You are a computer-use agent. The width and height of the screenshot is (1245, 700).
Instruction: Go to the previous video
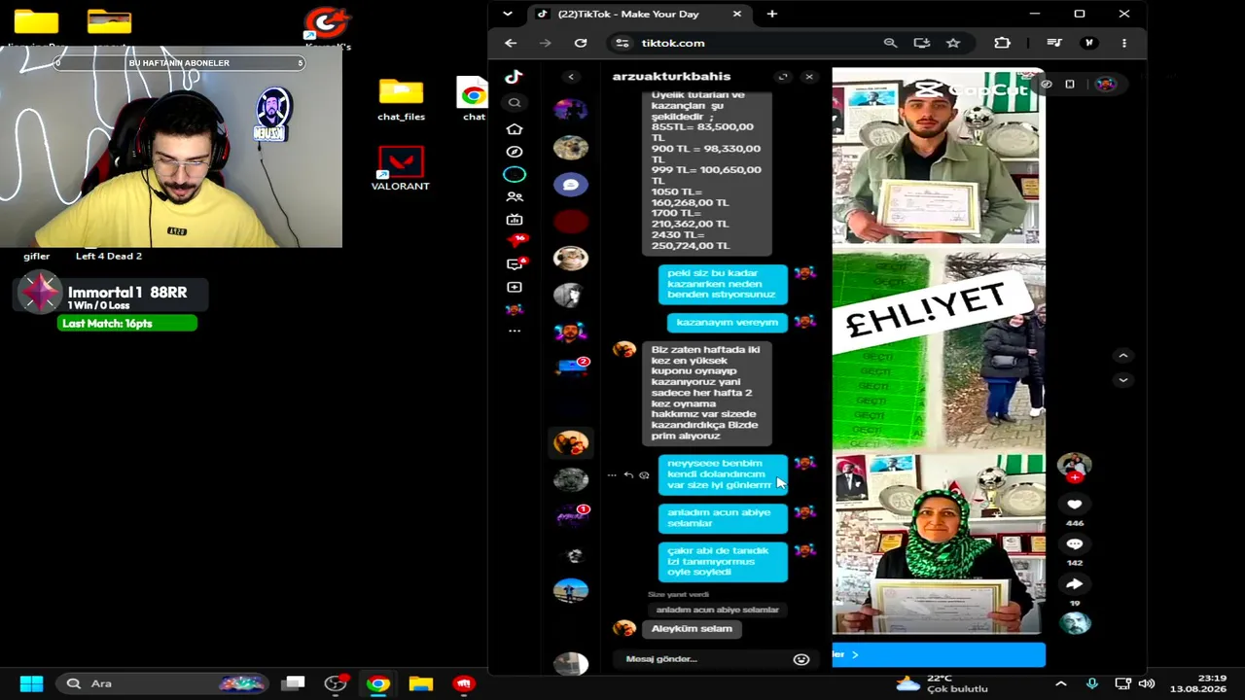[1122, 356]
